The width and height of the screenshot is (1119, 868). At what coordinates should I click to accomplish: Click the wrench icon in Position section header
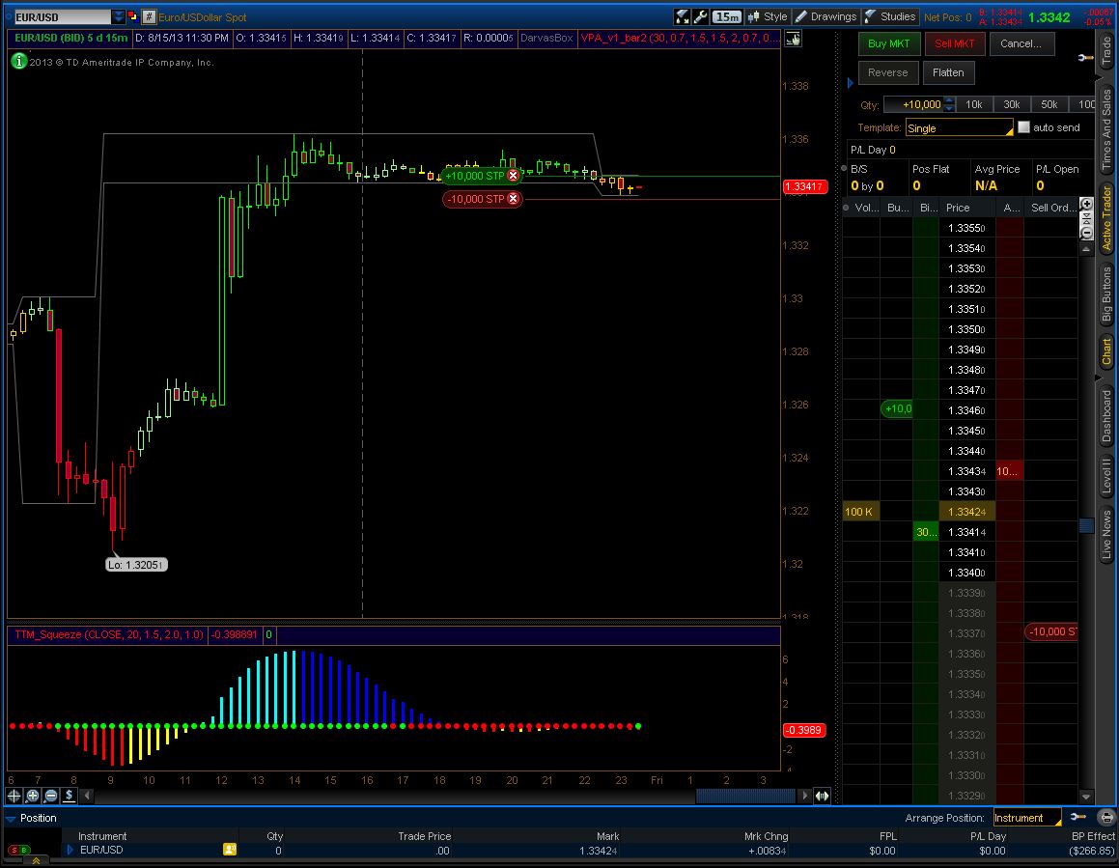pyautogui.click(x=1078, y=817)
